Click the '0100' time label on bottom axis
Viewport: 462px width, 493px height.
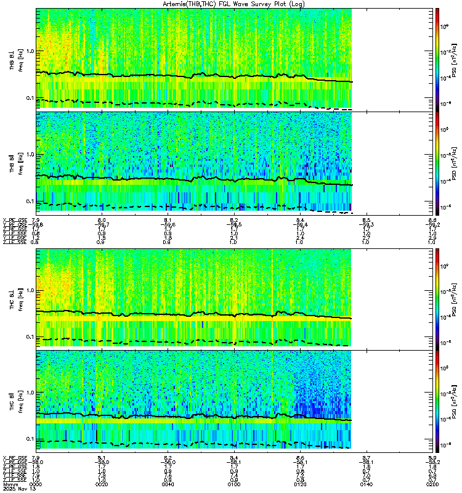[234, 484]
